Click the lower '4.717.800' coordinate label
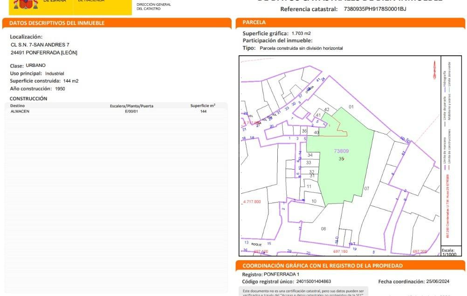This screenshot has width=467, height=296. point(252,202)
